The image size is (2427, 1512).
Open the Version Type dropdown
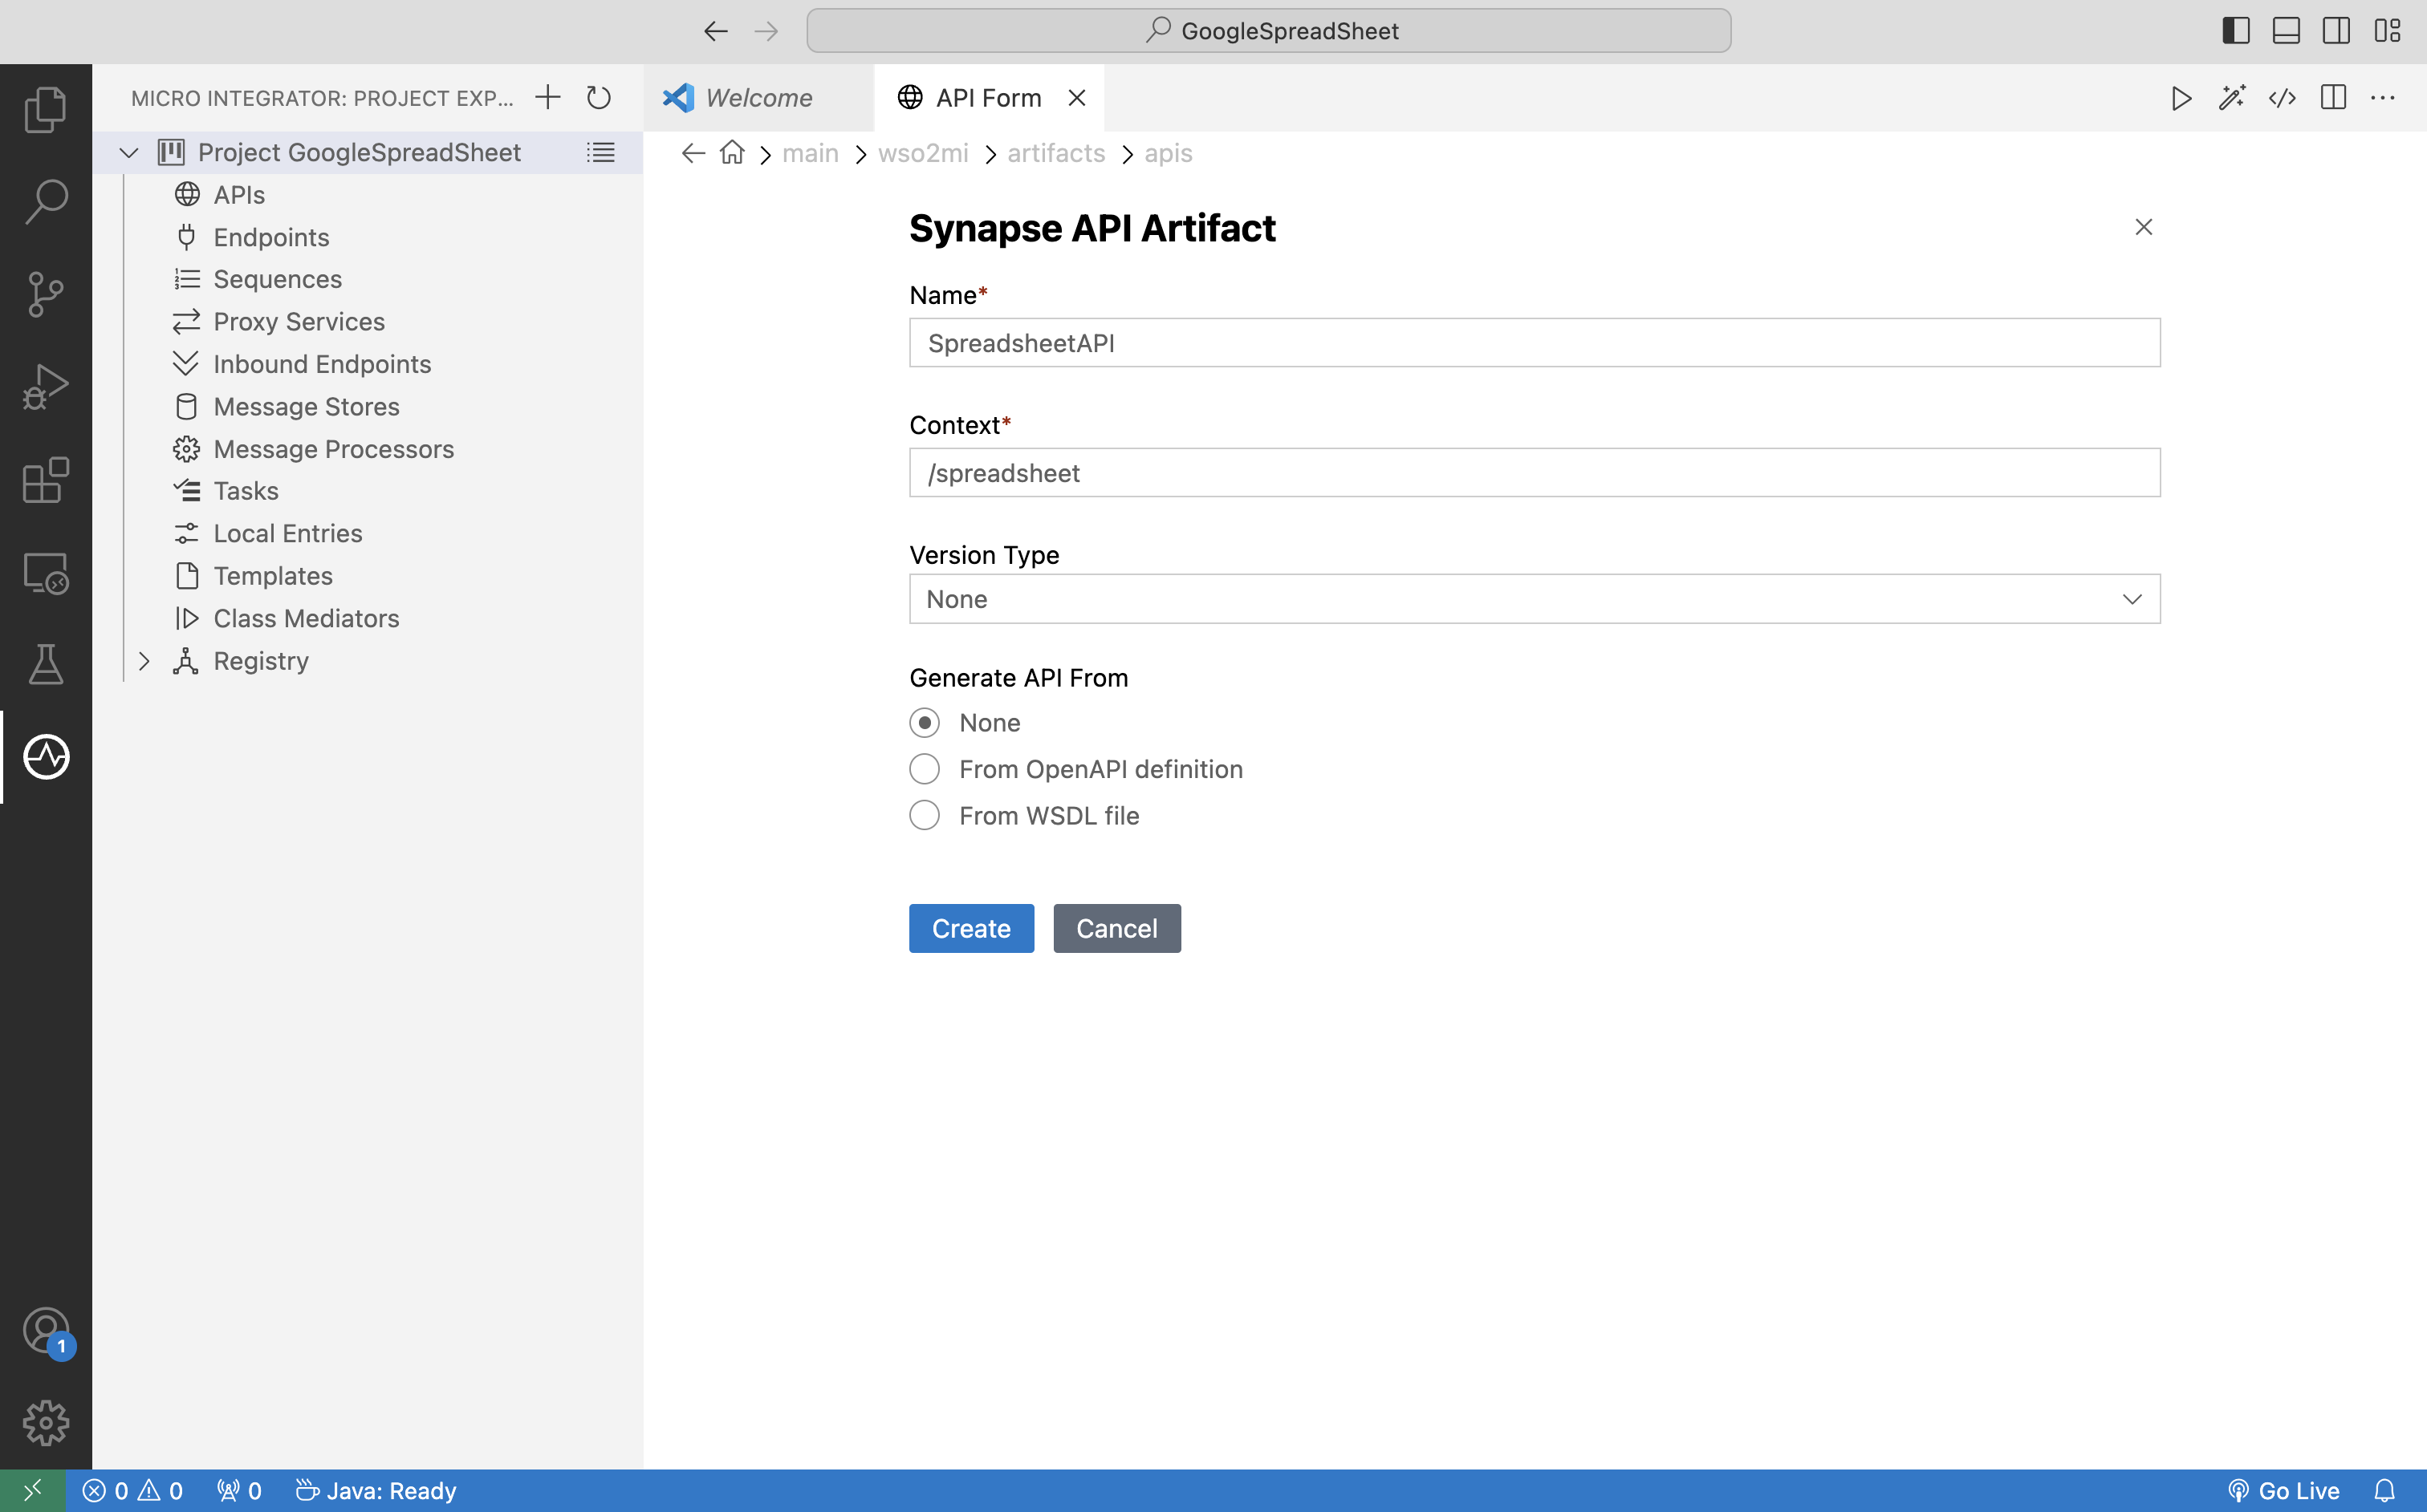click(x=1535, y=599)
